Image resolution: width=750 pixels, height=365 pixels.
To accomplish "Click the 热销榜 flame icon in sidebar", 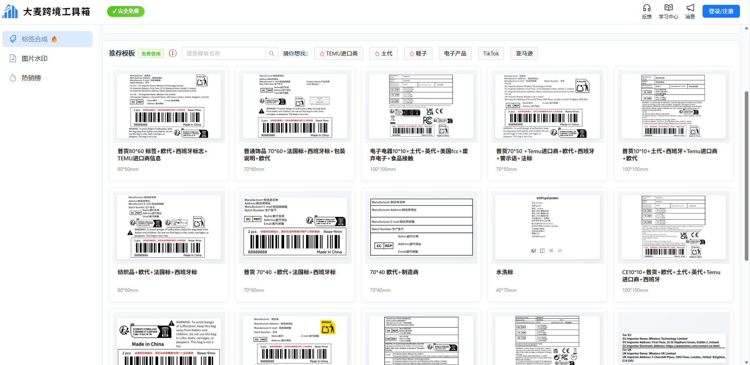I will (x=13, y=78).
